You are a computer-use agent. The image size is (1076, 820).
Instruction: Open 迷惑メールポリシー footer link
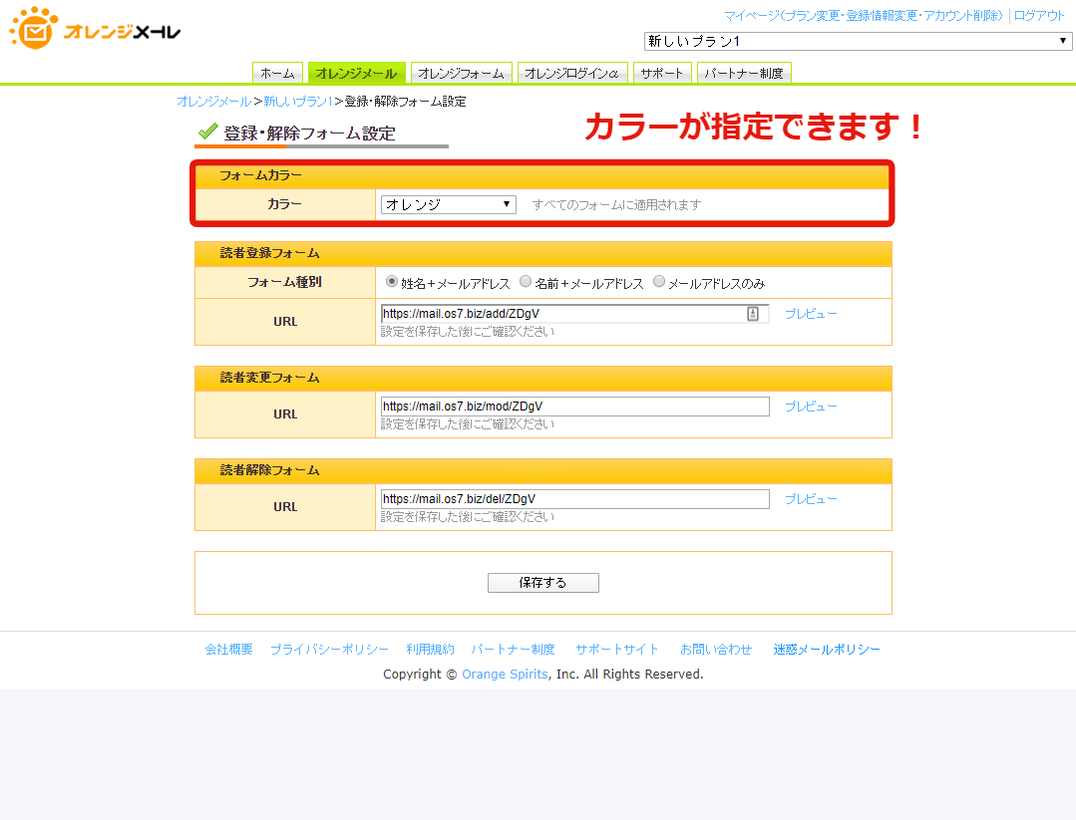click(x=827, y=649)
